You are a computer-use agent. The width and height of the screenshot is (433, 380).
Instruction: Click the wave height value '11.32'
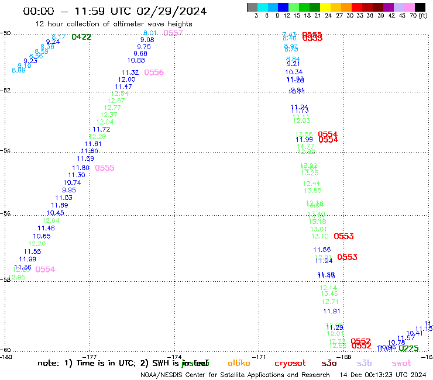point(130,72)
